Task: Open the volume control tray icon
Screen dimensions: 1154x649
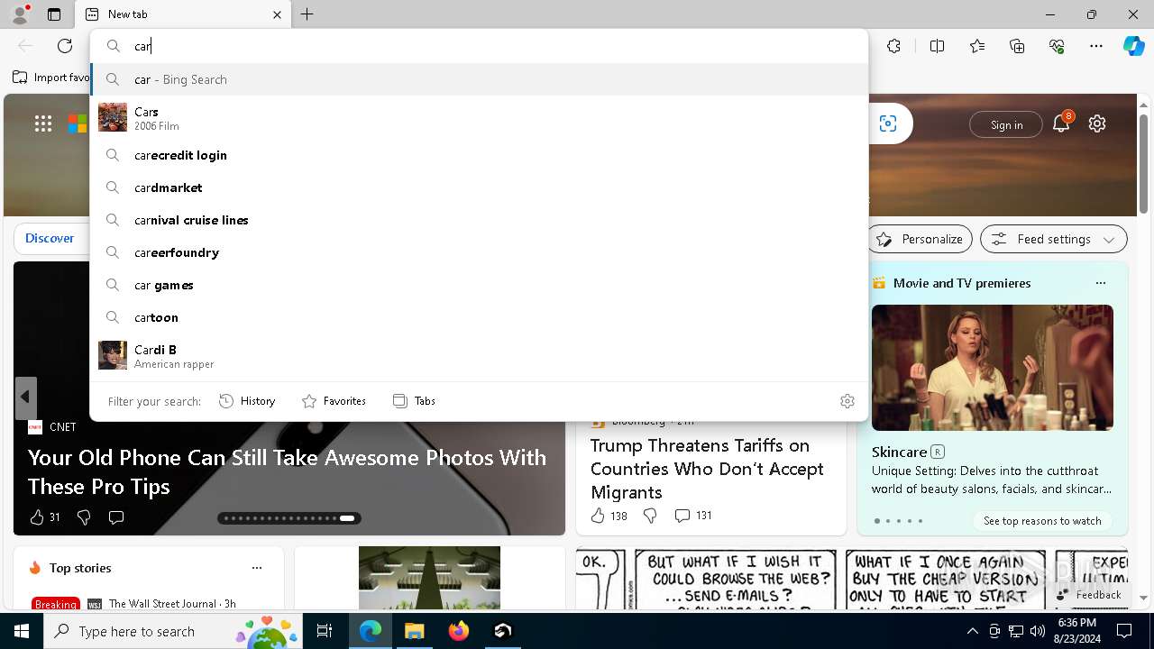Action: coord(1037,631)
